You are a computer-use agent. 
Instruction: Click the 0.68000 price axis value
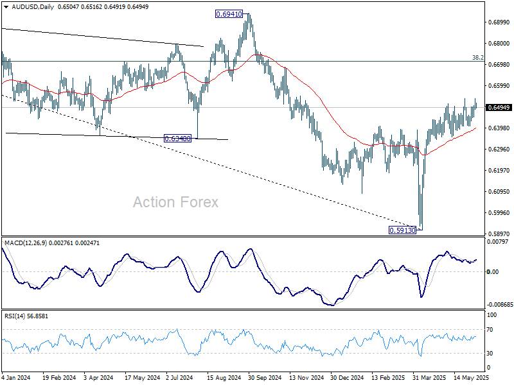(x=499, y=44)
